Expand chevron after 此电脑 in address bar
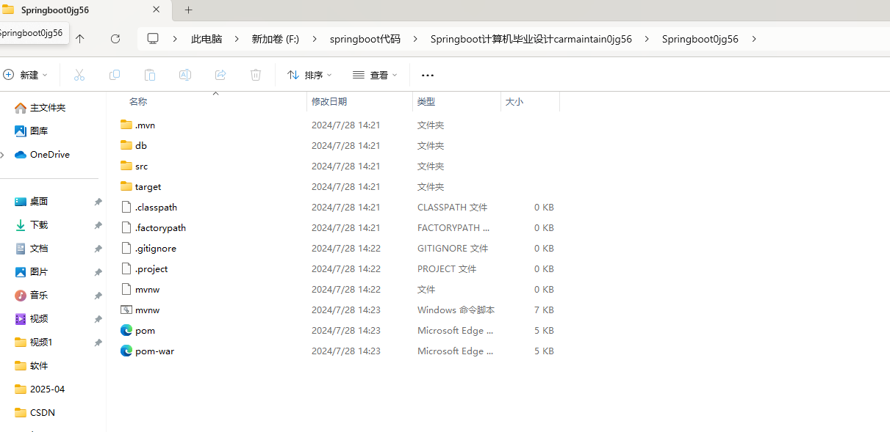This screenshot has width=890, height=432. click(x=237, y=39)
